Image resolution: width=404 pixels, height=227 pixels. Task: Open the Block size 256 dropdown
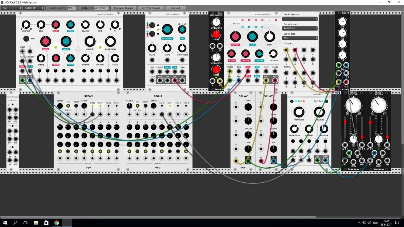[x=300, y=38]
